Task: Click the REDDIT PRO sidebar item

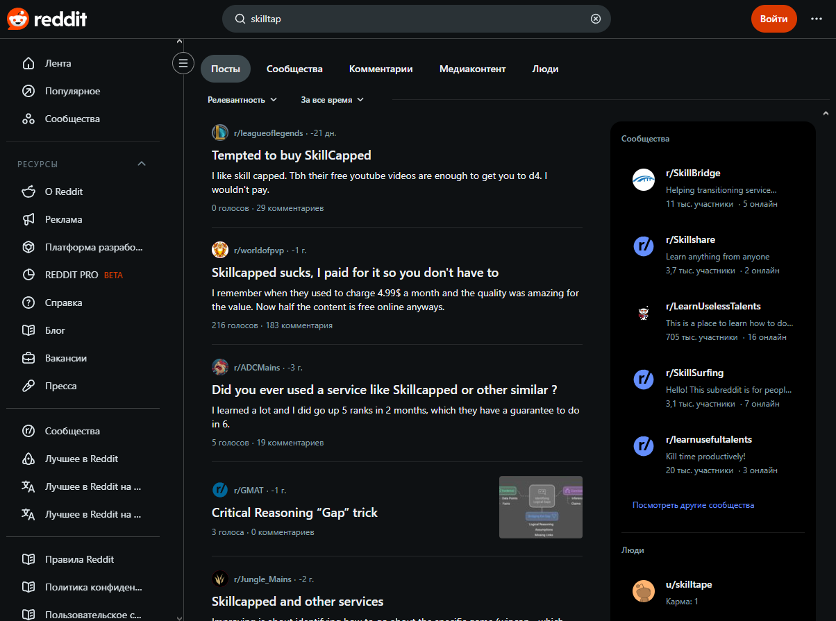Action: [83, 275]
